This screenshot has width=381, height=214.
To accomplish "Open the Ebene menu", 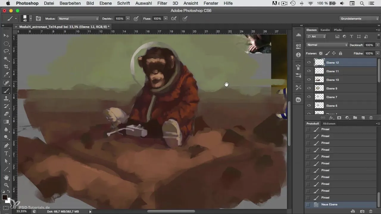I will [105, 3].
